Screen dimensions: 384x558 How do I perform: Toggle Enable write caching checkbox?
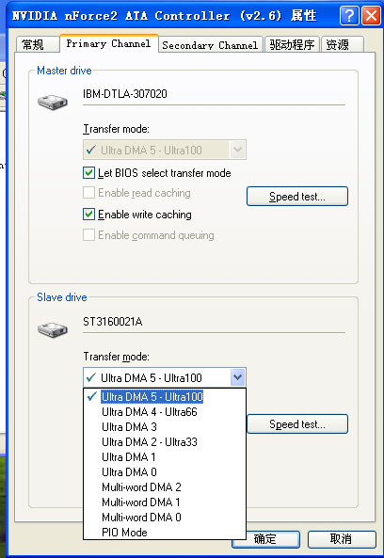click(x=88, y=215)
